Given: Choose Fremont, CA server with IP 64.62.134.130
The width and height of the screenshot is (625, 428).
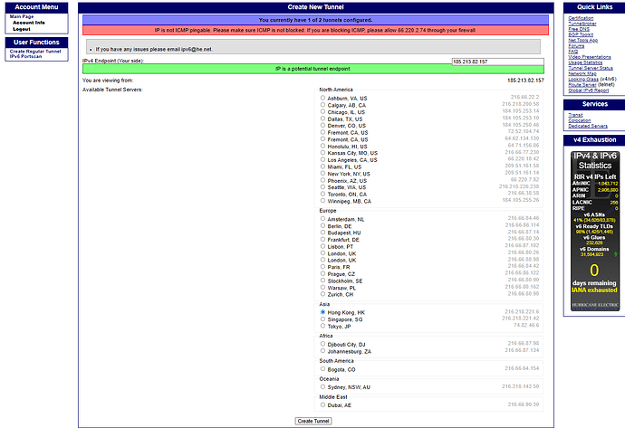Looking at the screenshot, I should tap(322, 139).
